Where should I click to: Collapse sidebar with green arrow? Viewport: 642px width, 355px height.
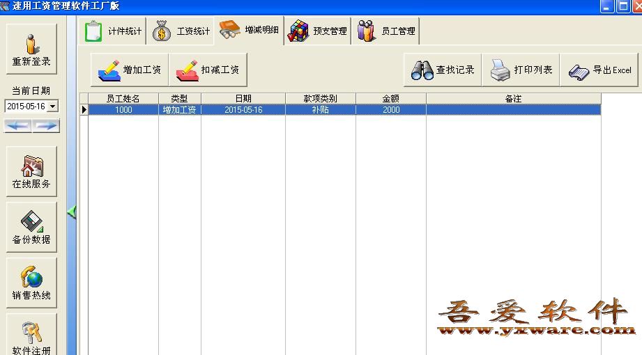(71, 212)
